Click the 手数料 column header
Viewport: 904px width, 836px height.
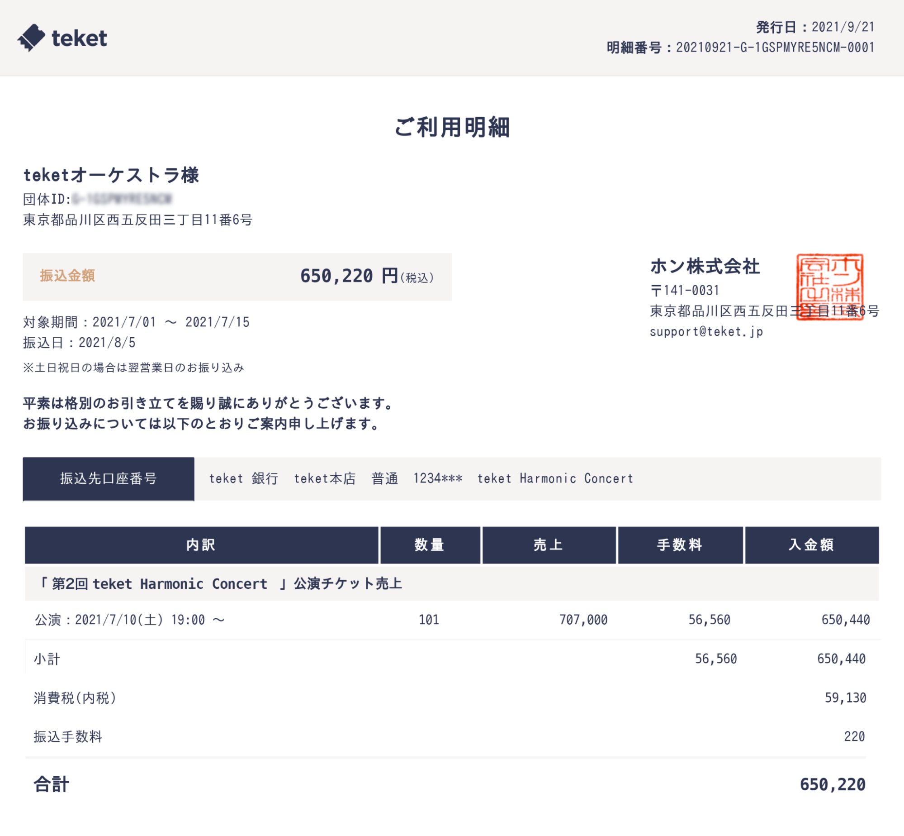click(x=680, y=545)
